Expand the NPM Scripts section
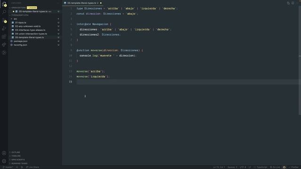 [17, 160]
